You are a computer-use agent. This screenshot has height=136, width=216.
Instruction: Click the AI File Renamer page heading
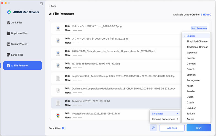click(x=62, y=14)
